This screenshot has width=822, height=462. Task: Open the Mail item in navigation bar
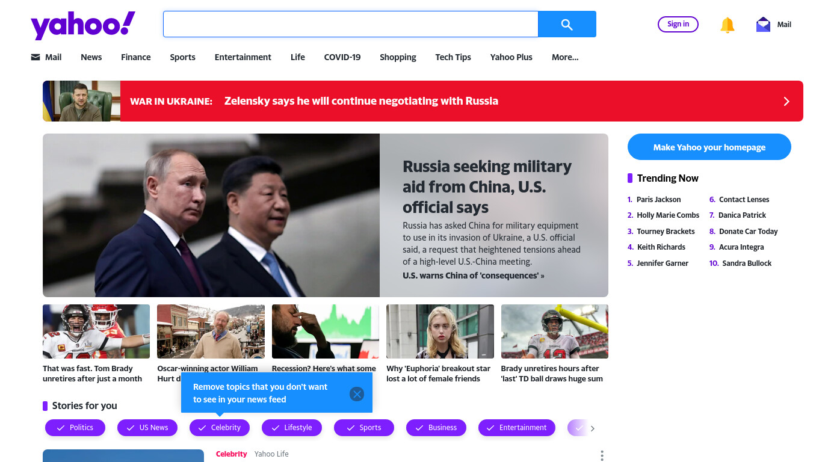coord(46,57)
